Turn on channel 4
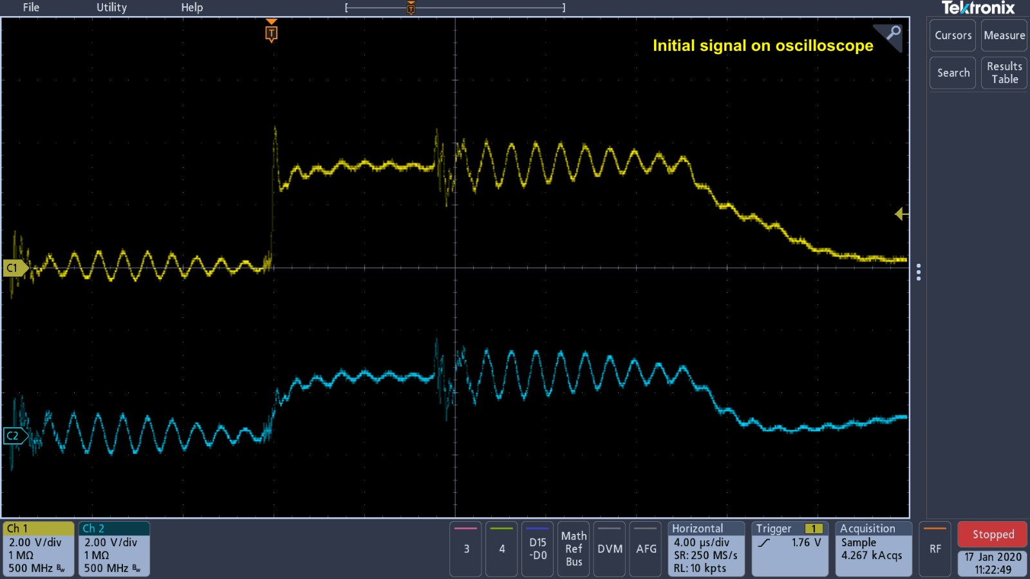 501,548
